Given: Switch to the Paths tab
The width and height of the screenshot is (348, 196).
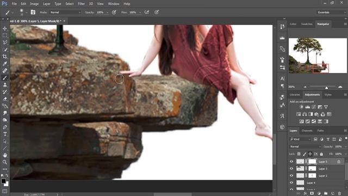Looking at the screenshot, I should pyautogui.click(x=320, y=131).
